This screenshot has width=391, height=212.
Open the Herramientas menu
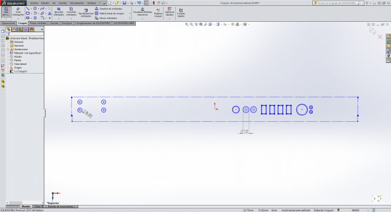pos(77,3)
